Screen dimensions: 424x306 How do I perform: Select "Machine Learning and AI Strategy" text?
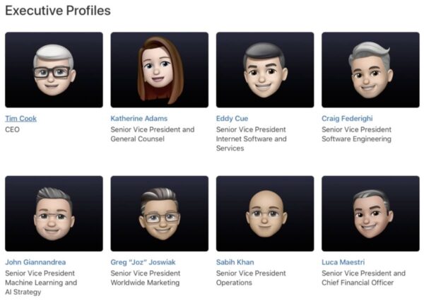click(41, 288)
